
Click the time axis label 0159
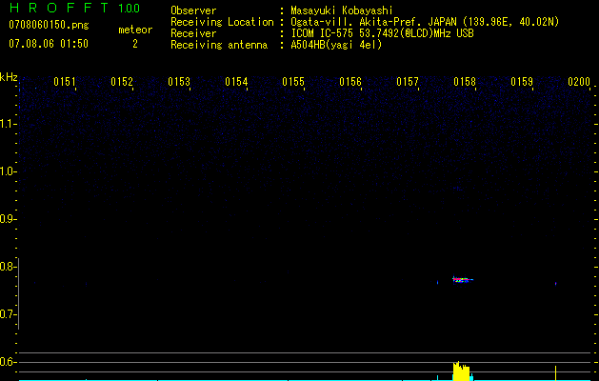pos(522,82)
